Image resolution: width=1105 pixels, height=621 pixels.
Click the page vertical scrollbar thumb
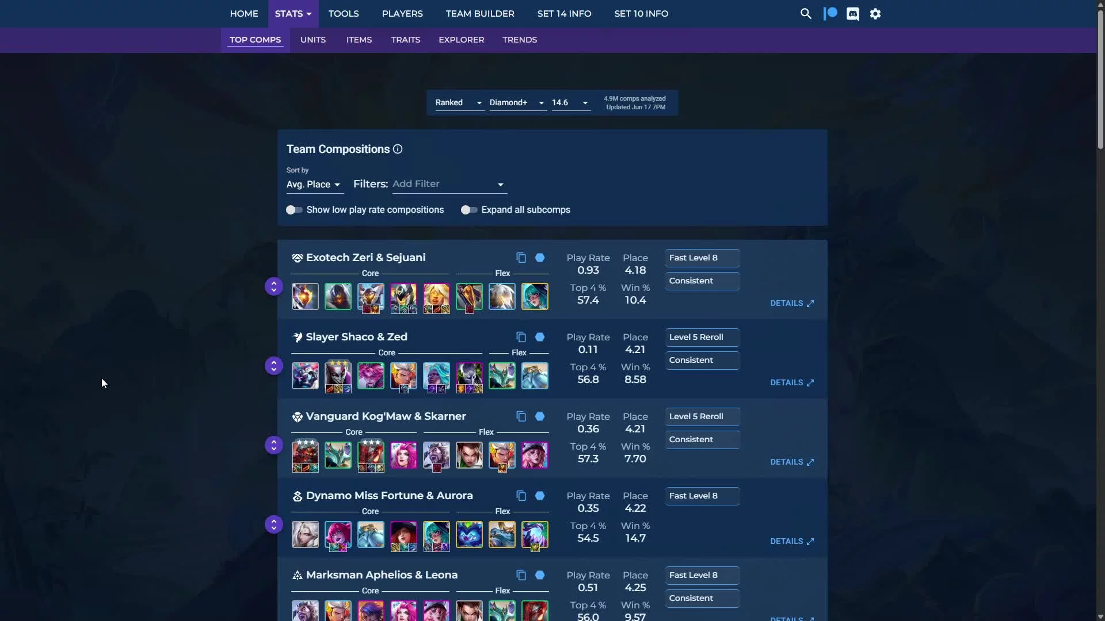(1100, 80)
